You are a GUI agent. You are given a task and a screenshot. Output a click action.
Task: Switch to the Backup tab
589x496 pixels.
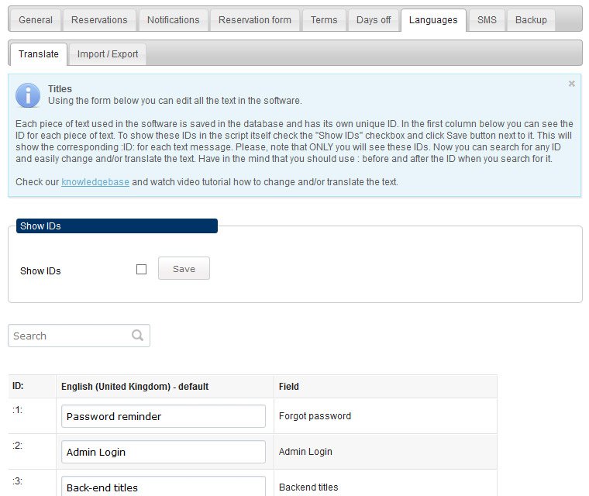pos(531,20)
